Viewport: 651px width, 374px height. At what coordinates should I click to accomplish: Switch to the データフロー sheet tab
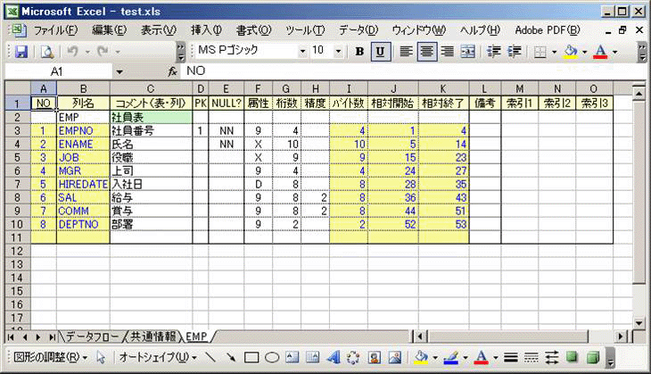click(x=90, y=337)
